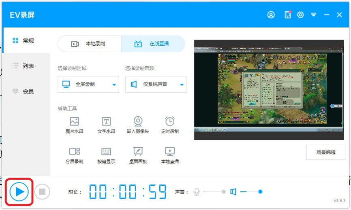Click the 00:00:59 duration timer
351x210 pixels.
click(128, 192)
